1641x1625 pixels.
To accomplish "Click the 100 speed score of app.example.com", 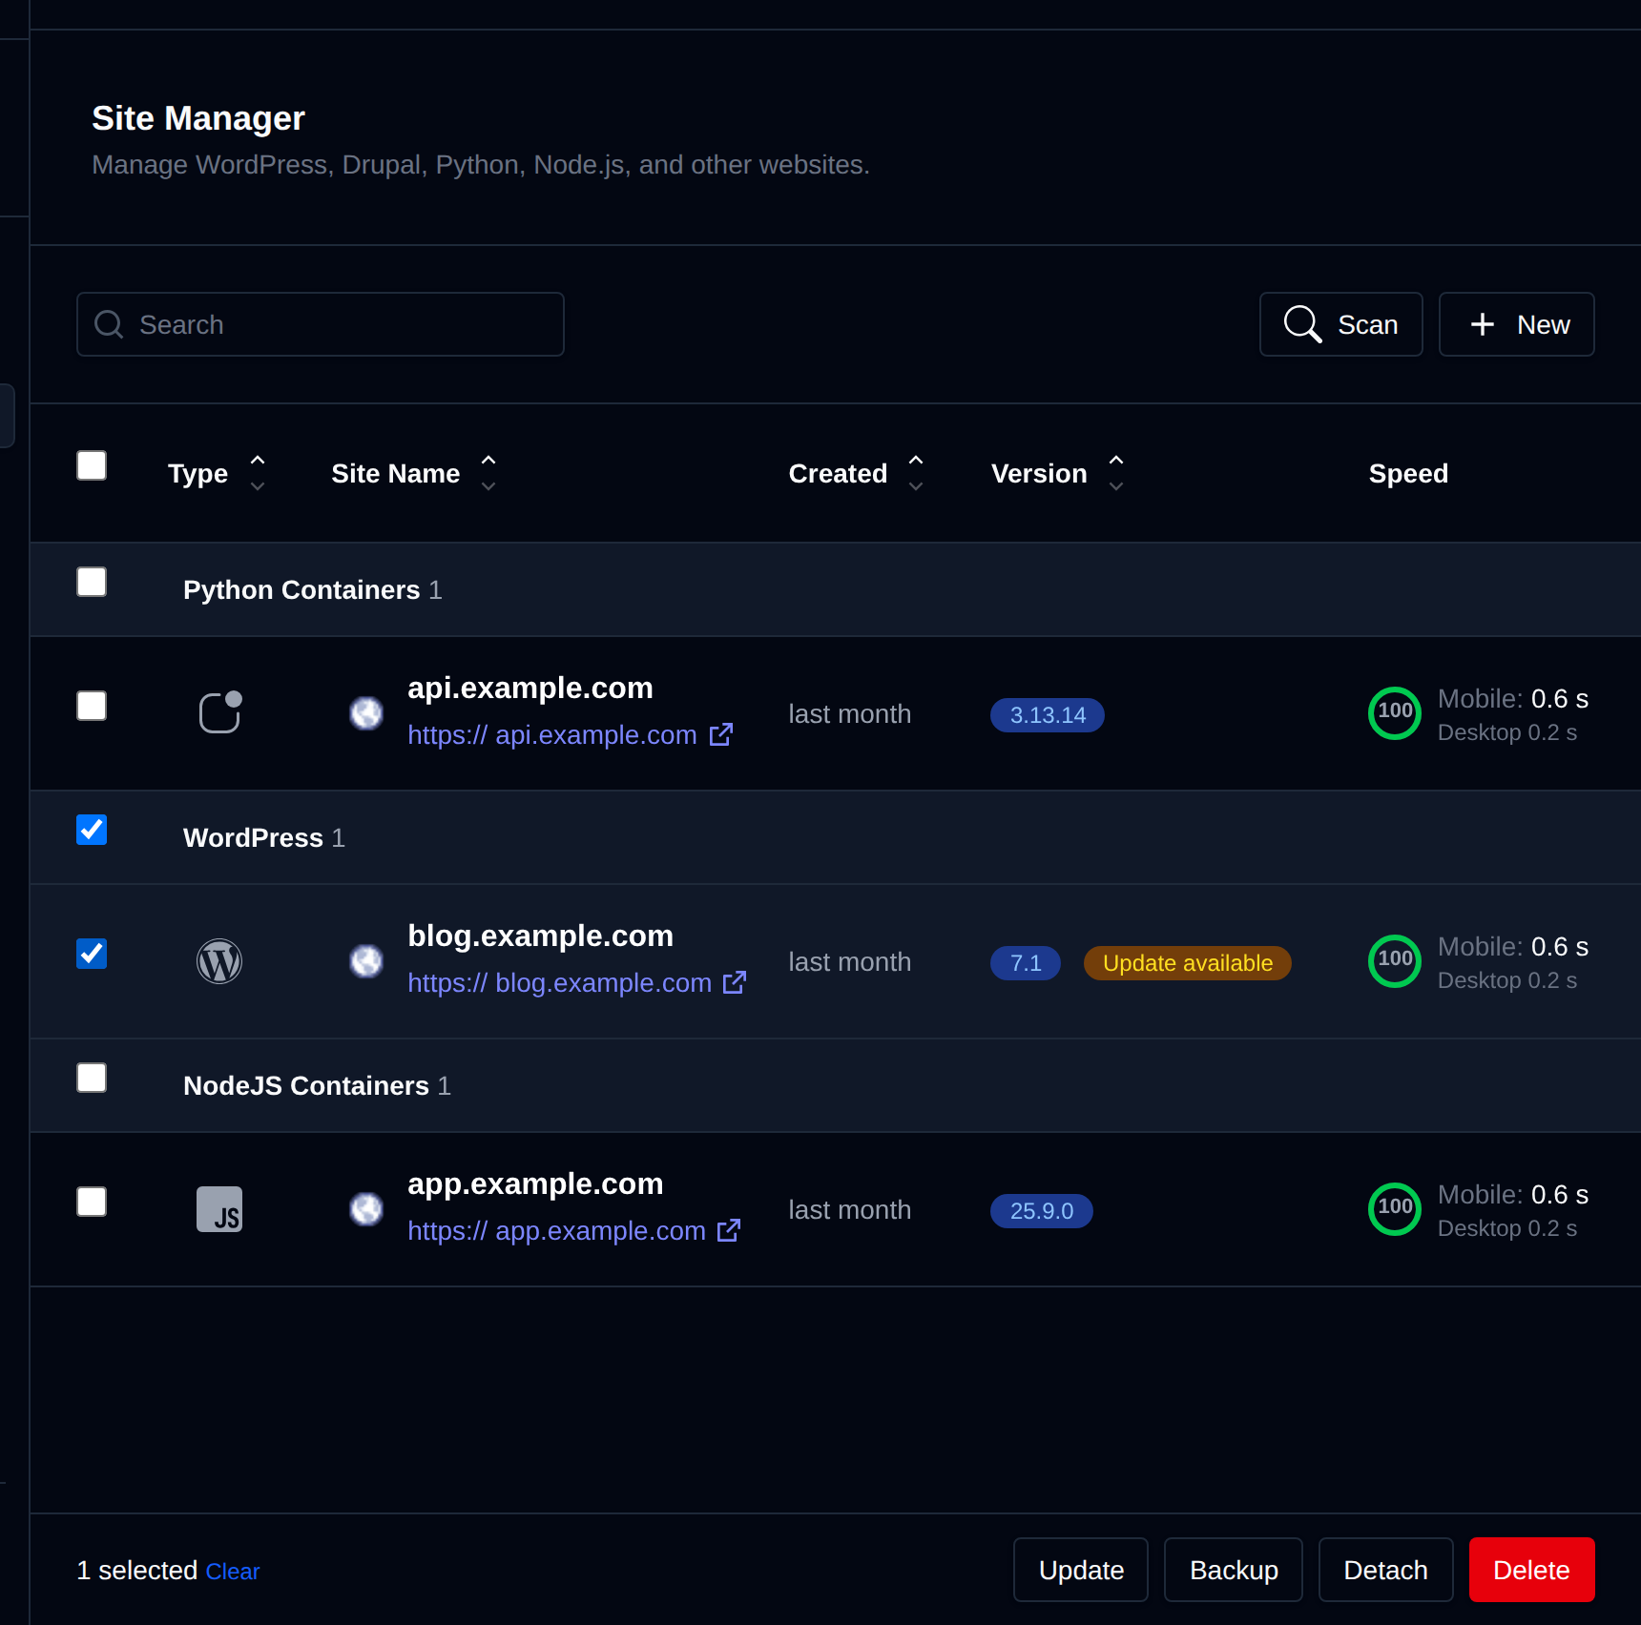I will (1395, 1209).
